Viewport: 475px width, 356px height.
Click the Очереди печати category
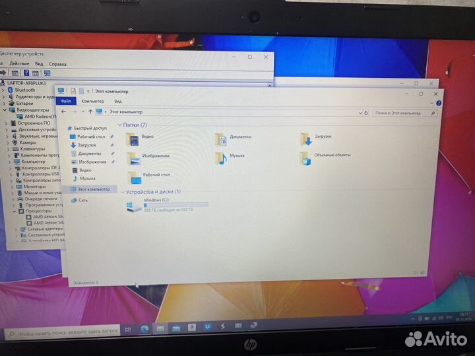[x=41, y=199]
